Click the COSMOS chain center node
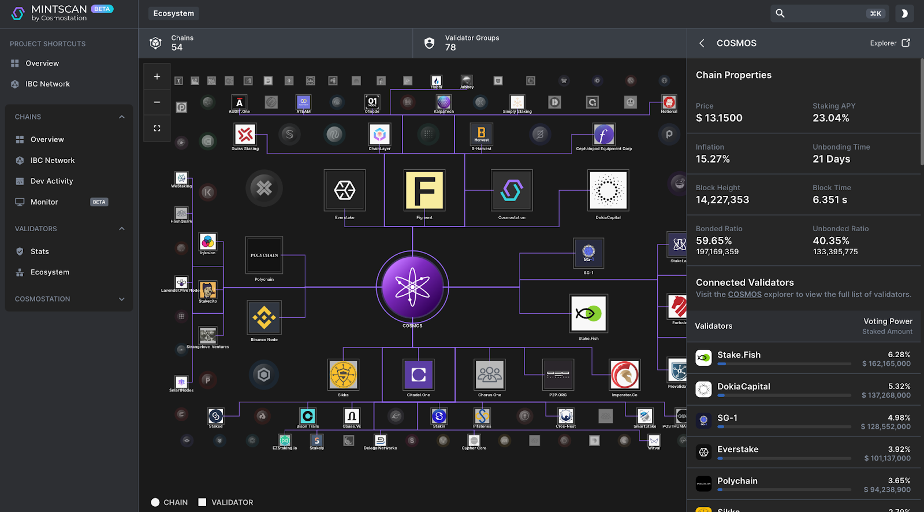The height and width of the screenshot is (512, 924). (412, 287)
